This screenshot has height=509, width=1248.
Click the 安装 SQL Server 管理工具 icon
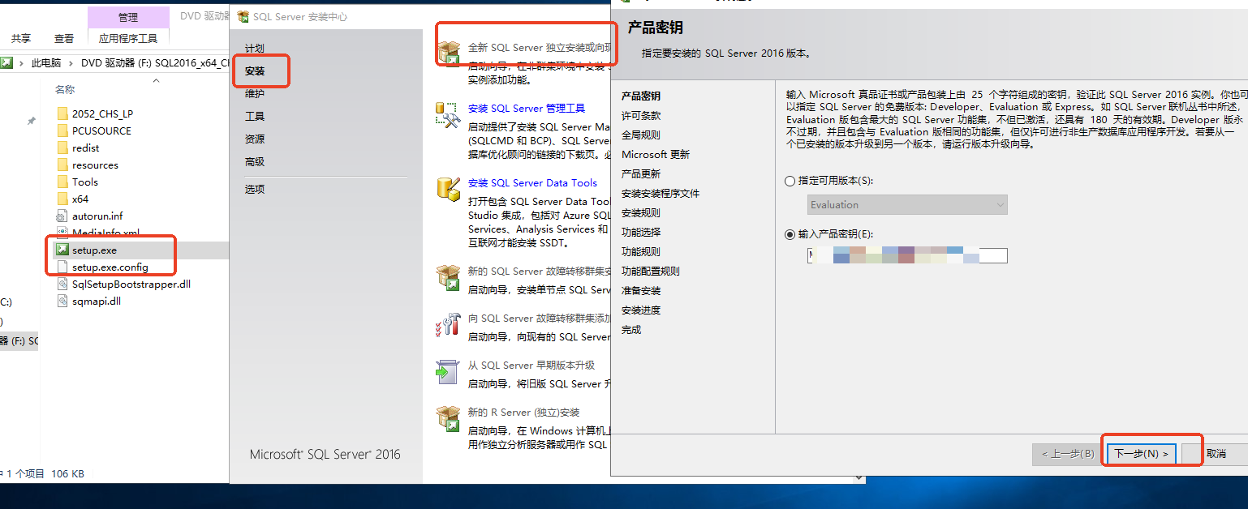[449, 114]
